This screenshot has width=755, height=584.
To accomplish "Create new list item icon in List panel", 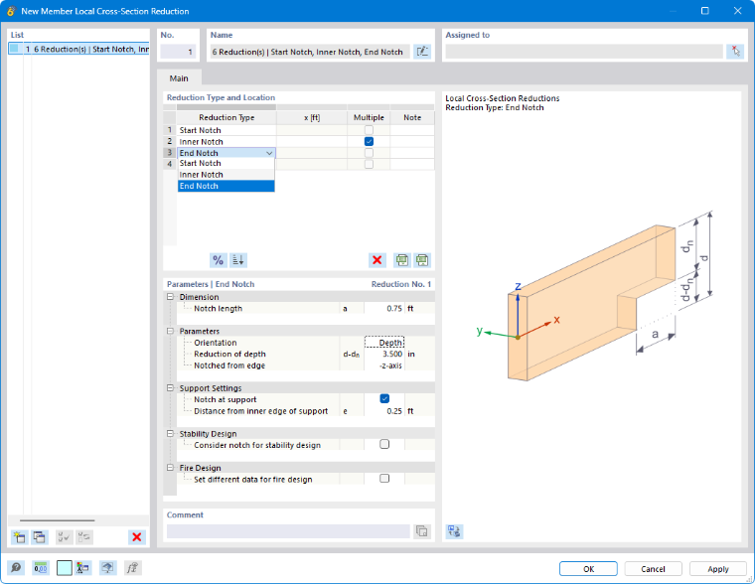I will click(20, 536).
